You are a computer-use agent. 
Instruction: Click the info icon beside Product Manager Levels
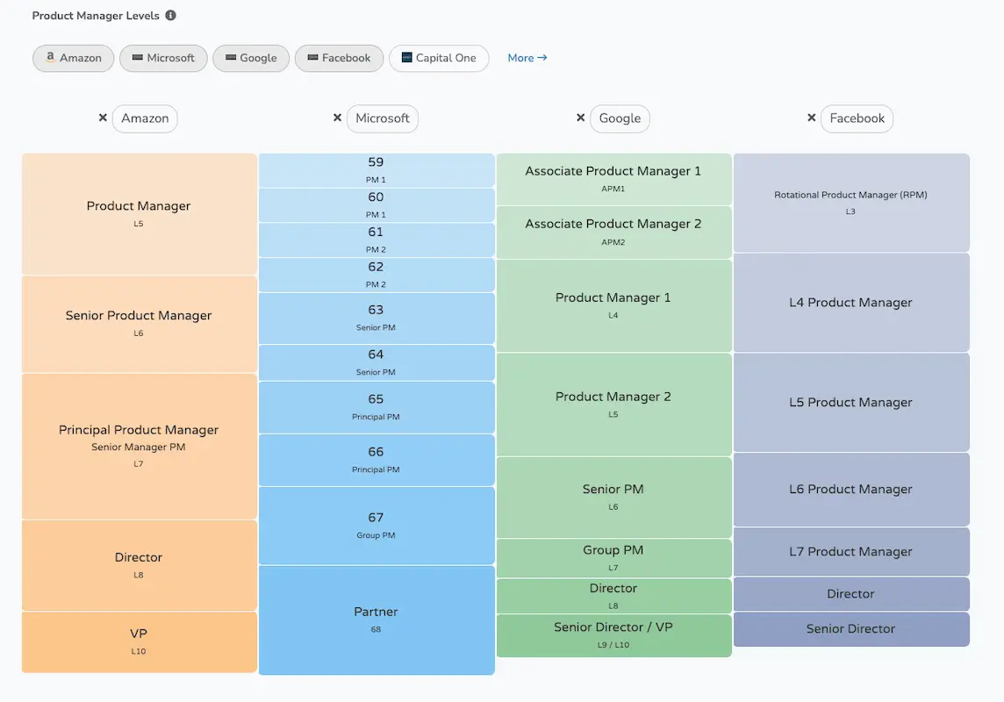coord(172,15)
